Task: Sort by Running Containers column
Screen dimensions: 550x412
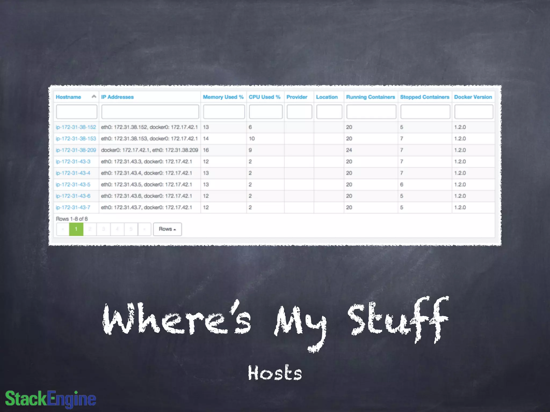Action: (x=370, y=97)
